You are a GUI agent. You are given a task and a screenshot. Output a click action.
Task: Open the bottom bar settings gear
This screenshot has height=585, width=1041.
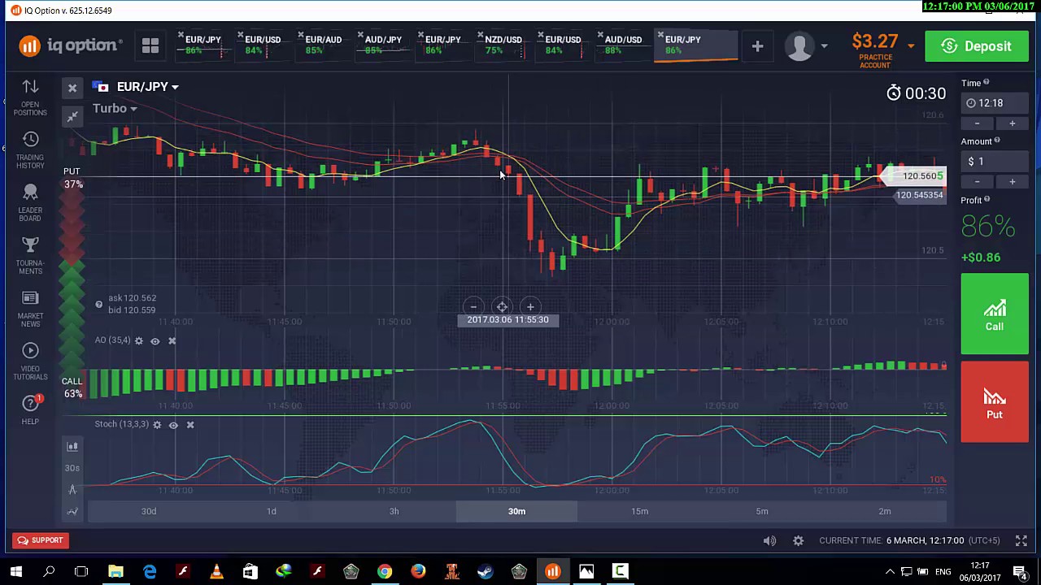tap(799, 540)
